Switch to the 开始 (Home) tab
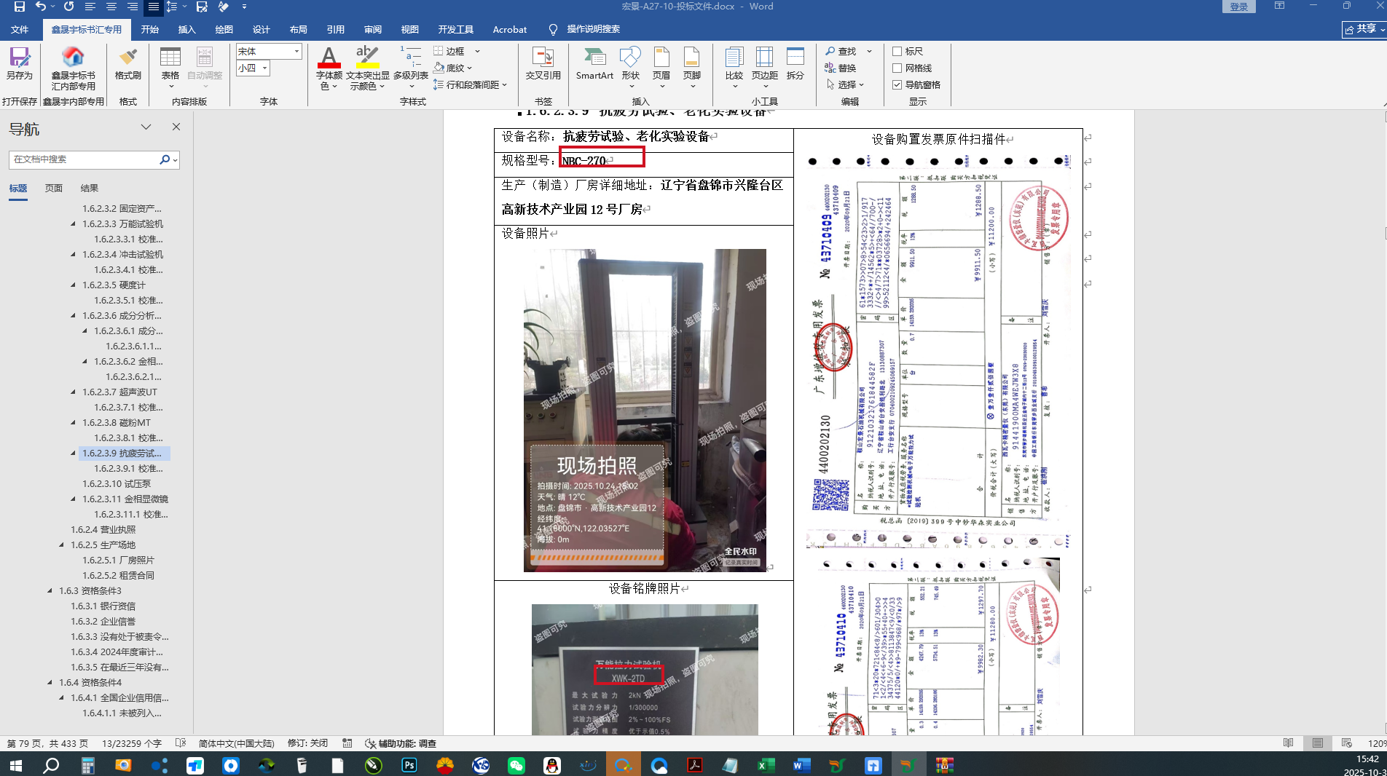The height and width of the screenshot is (776, 1387). click(x=150, y=29)
